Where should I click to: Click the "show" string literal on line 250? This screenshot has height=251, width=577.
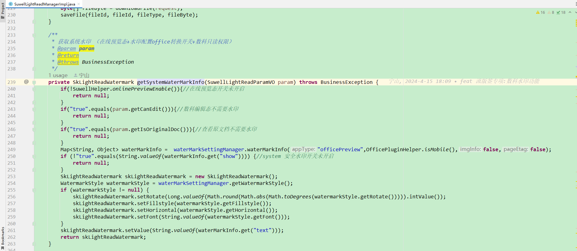[x=229, y=156]
